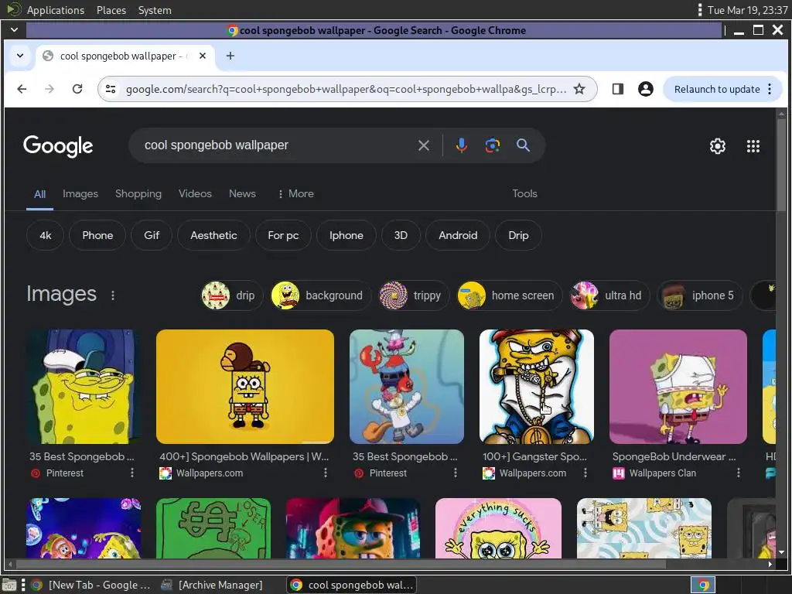The height and width of the screenshot is (594, 792).
Task: Switch to the News tab
Action: click(x=242, y=193)
